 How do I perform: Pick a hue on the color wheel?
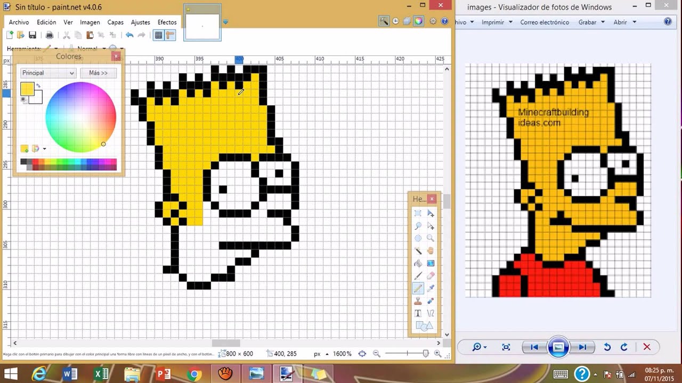(80, 117)
